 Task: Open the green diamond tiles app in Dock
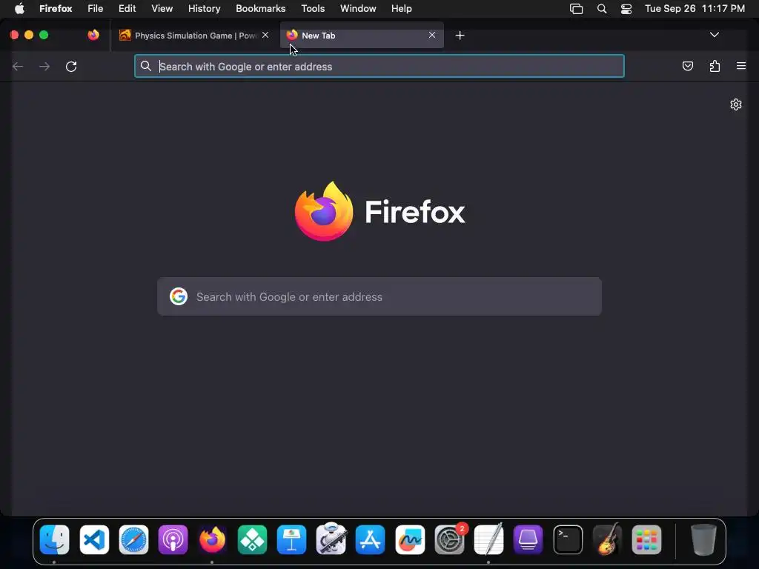tap(252, 539)
